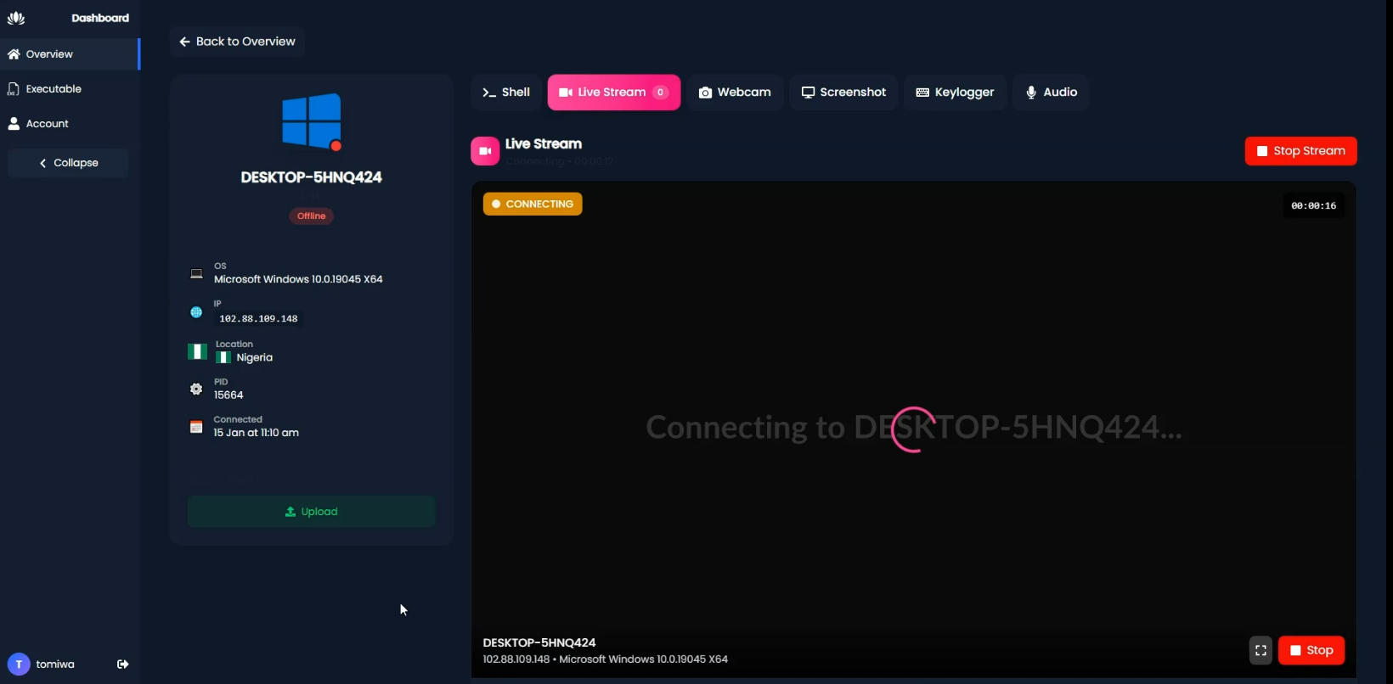The width and height of the screenshot is (1393, 684).
Task: Open the Audio tab
Action: [x=1051, y=93]
